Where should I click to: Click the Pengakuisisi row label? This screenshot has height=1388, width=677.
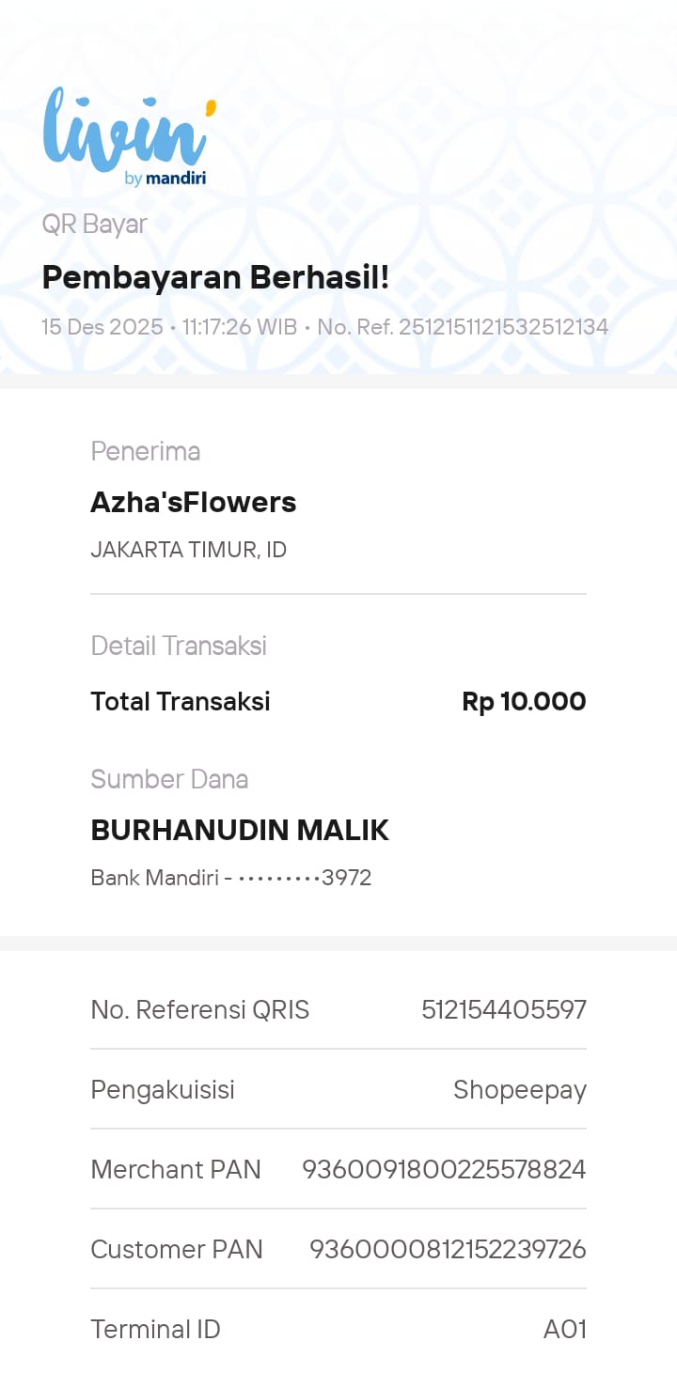pyautogui.click(x=163, y=1090)
